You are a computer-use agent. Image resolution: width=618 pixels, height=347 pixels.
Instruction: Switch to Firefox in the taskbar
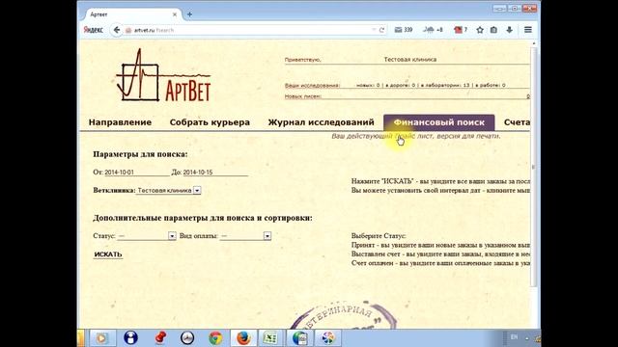click(x=243, y=338)
